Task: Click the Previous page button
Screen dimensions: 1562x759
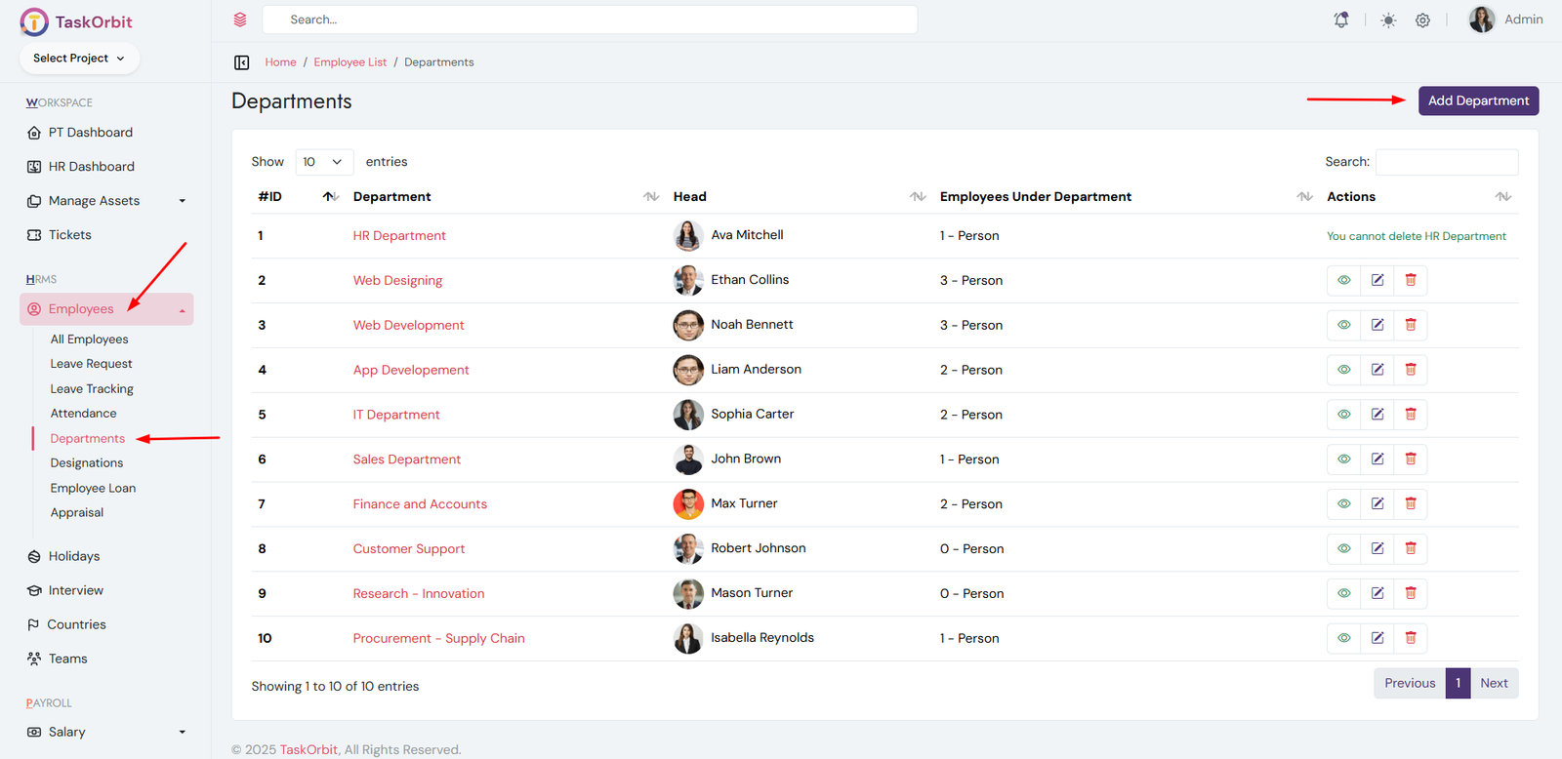Action: tap(1410, 683)
